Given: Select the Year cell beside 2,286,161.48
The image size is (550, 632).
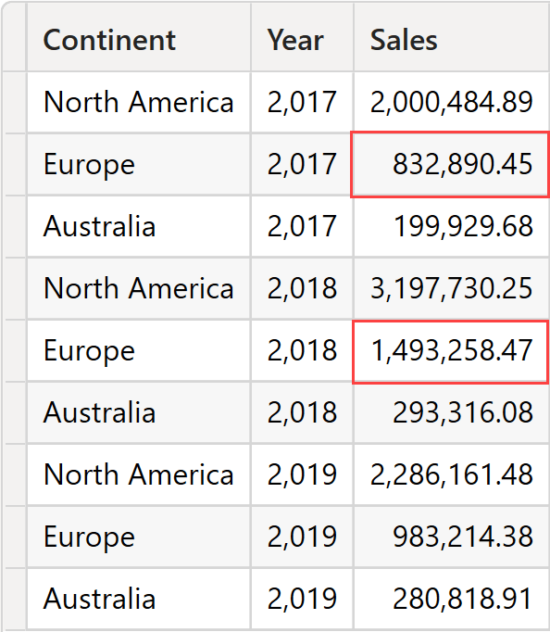Looking at the screenshot, I should click(303, 474).
